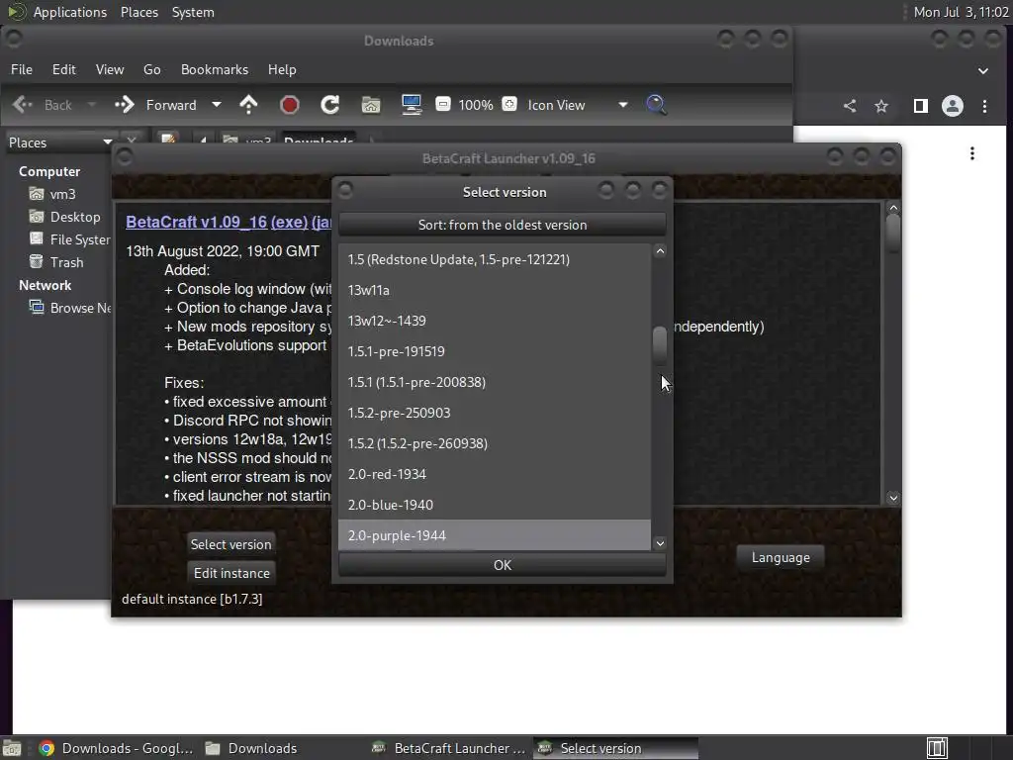Open Desktop in Places sidebar
The image size is (1013, 760).
(x=64, y=217)
